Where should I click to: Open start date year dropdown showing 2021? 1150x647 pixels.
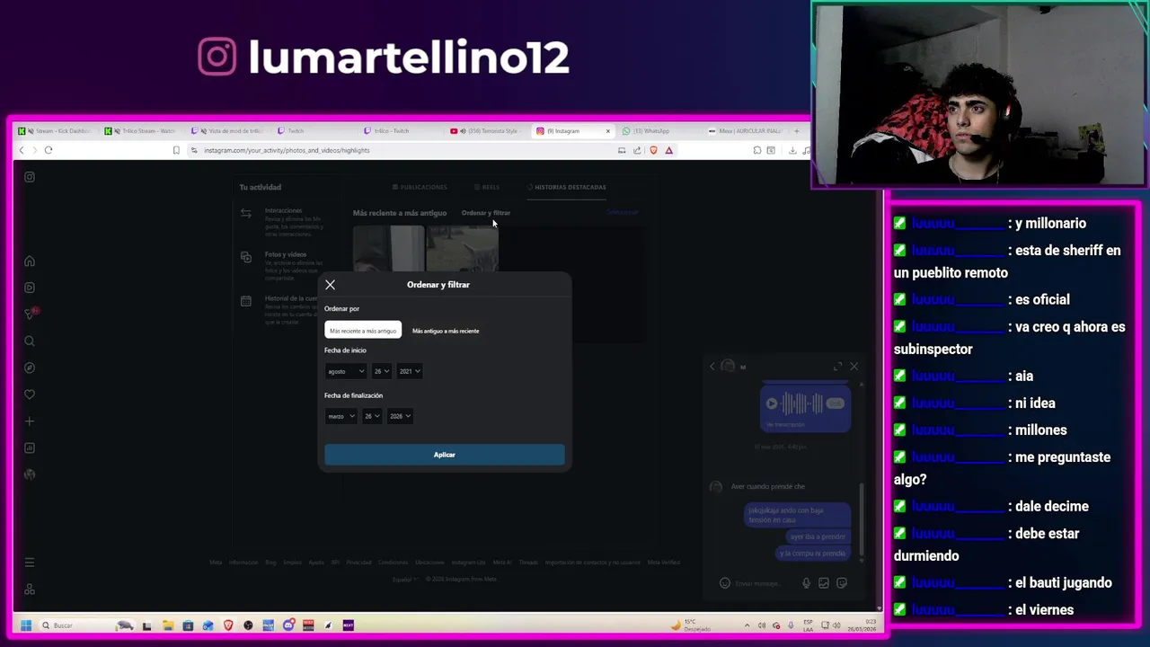point(409,371)
